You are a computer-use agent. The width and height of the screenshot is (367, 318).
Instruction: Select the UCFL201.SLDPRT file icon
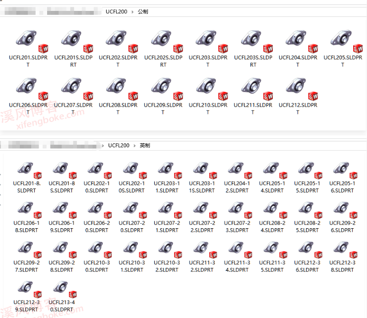click(x=32, y=41)
